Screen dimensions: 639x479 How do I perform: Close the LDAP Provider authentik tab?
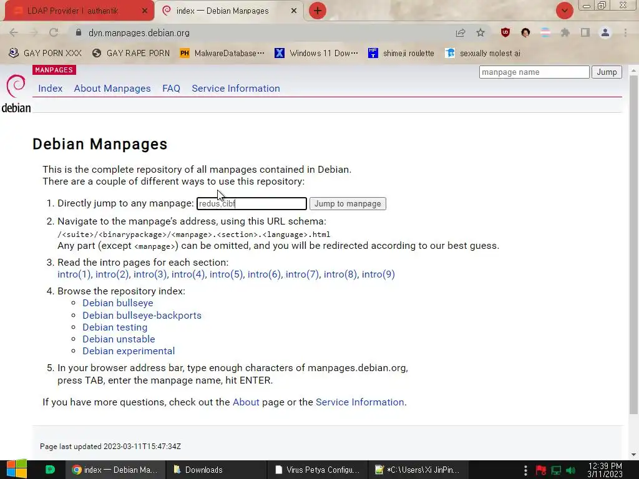[x=144, y=11]
